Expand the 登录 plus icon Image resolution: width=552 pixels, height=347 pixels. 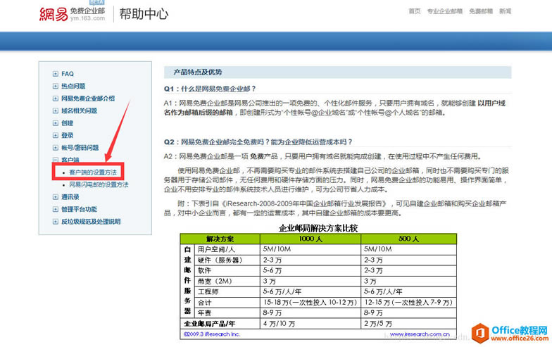click(55, 135)
